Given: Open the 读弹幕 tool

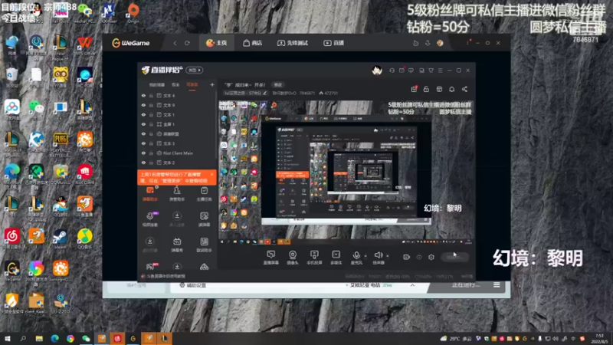Looking at the screenshot, I should click(x=204, y=219).
